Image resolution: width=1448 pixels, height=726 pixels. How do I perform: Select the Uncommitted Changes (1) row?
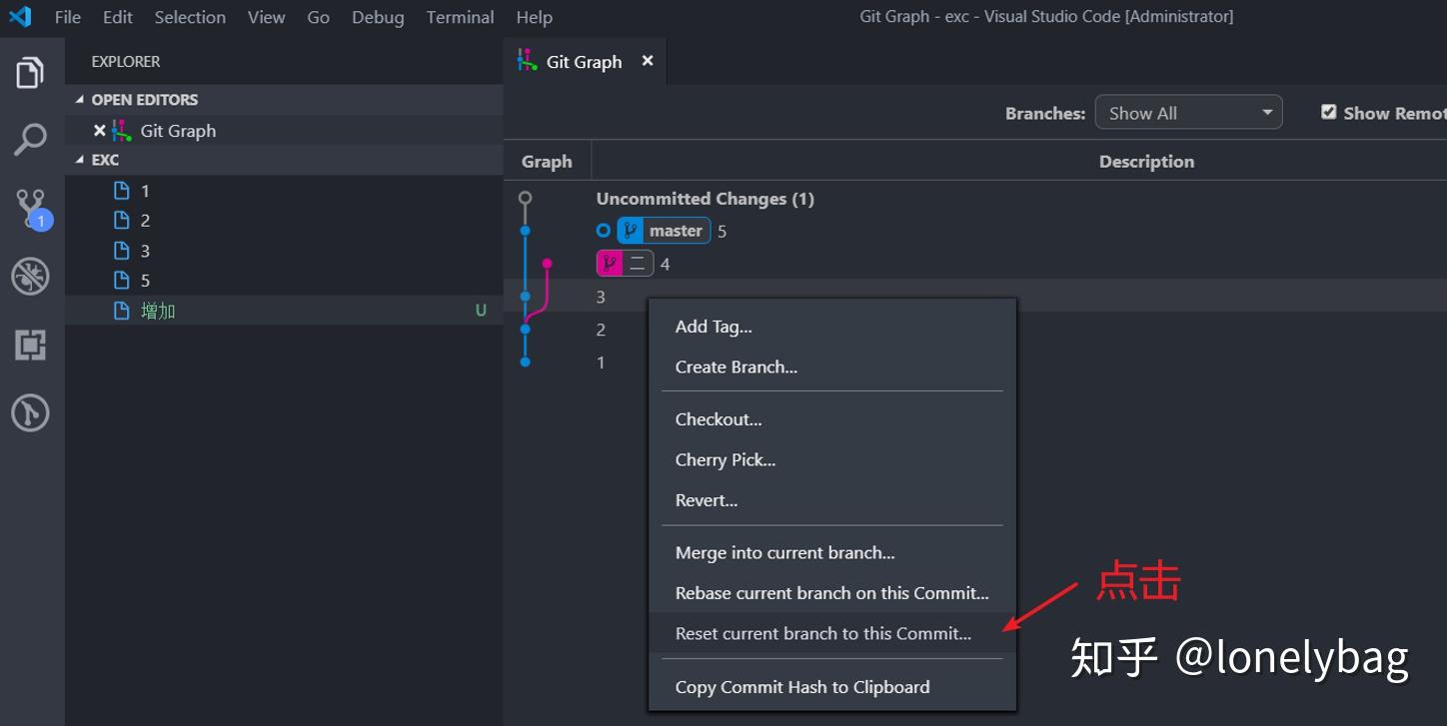pyautogui.click(x=975, y=199)
